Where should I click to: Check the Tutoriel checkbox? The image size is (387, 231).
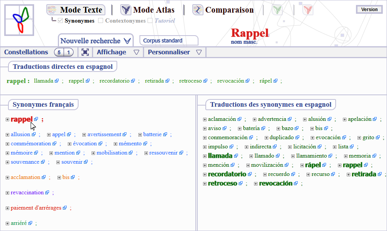pyautogui.click(x=150, y=21)
